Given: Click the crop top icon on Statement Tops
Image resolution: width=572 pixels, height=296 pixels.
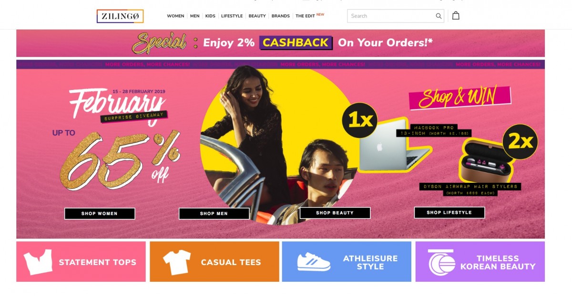Looking at the screenshot, I should (x=38, y=262).
